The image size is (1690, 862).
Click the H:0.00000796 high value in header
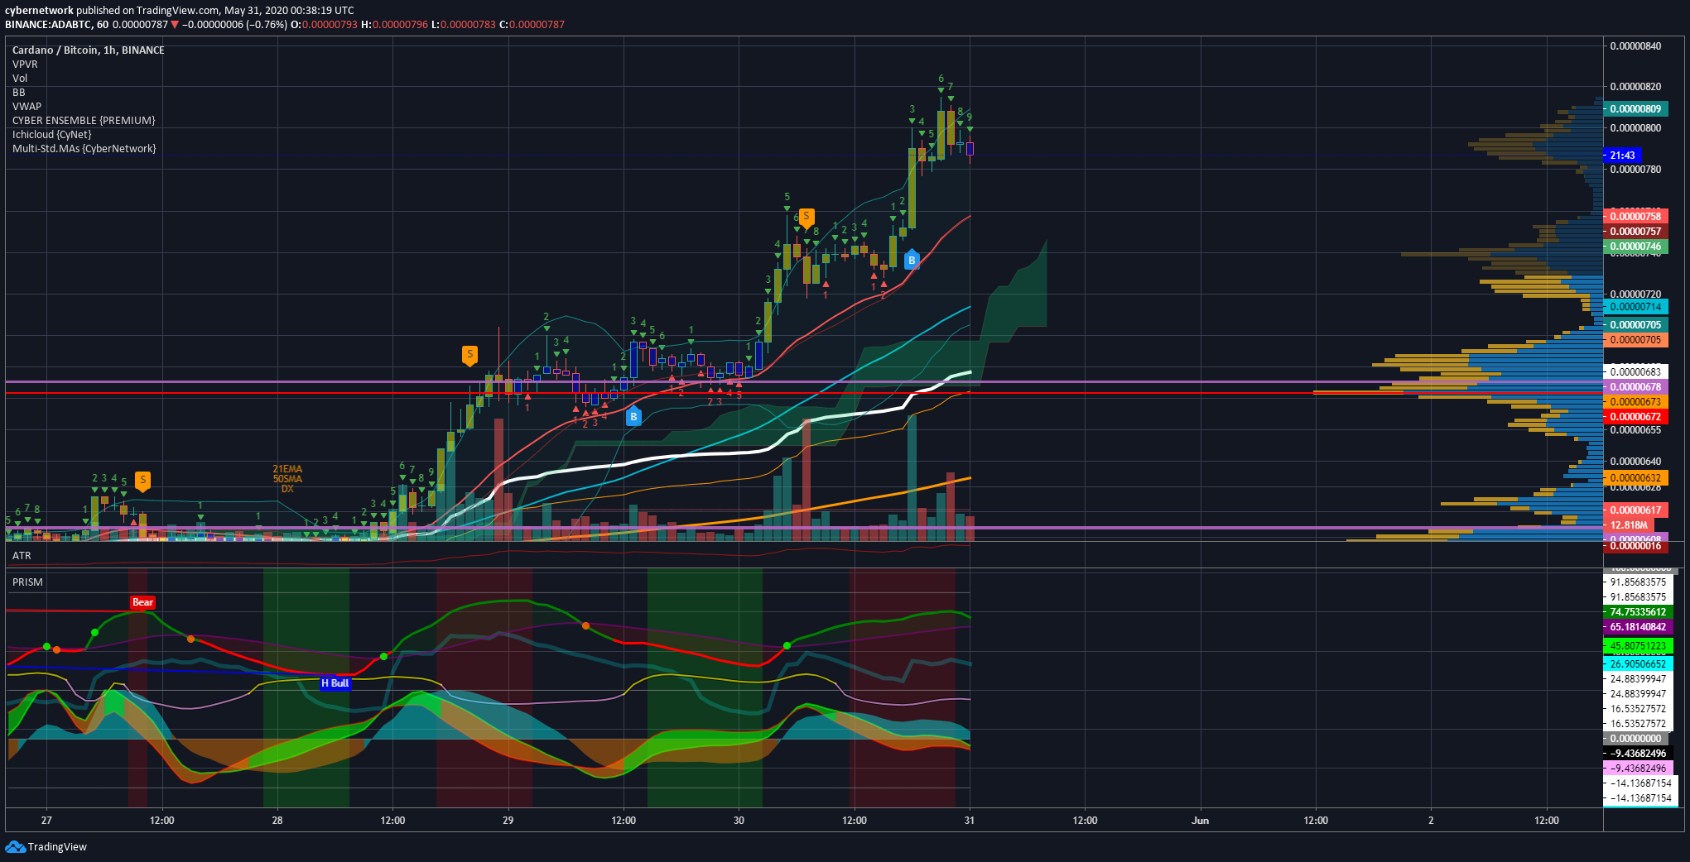[394, 24]
